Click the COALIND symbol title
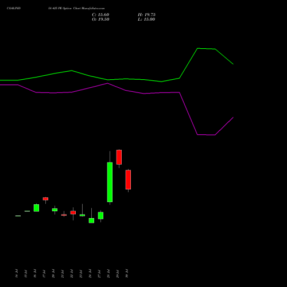This screenshot has width=287, height=287. point(14,8)
